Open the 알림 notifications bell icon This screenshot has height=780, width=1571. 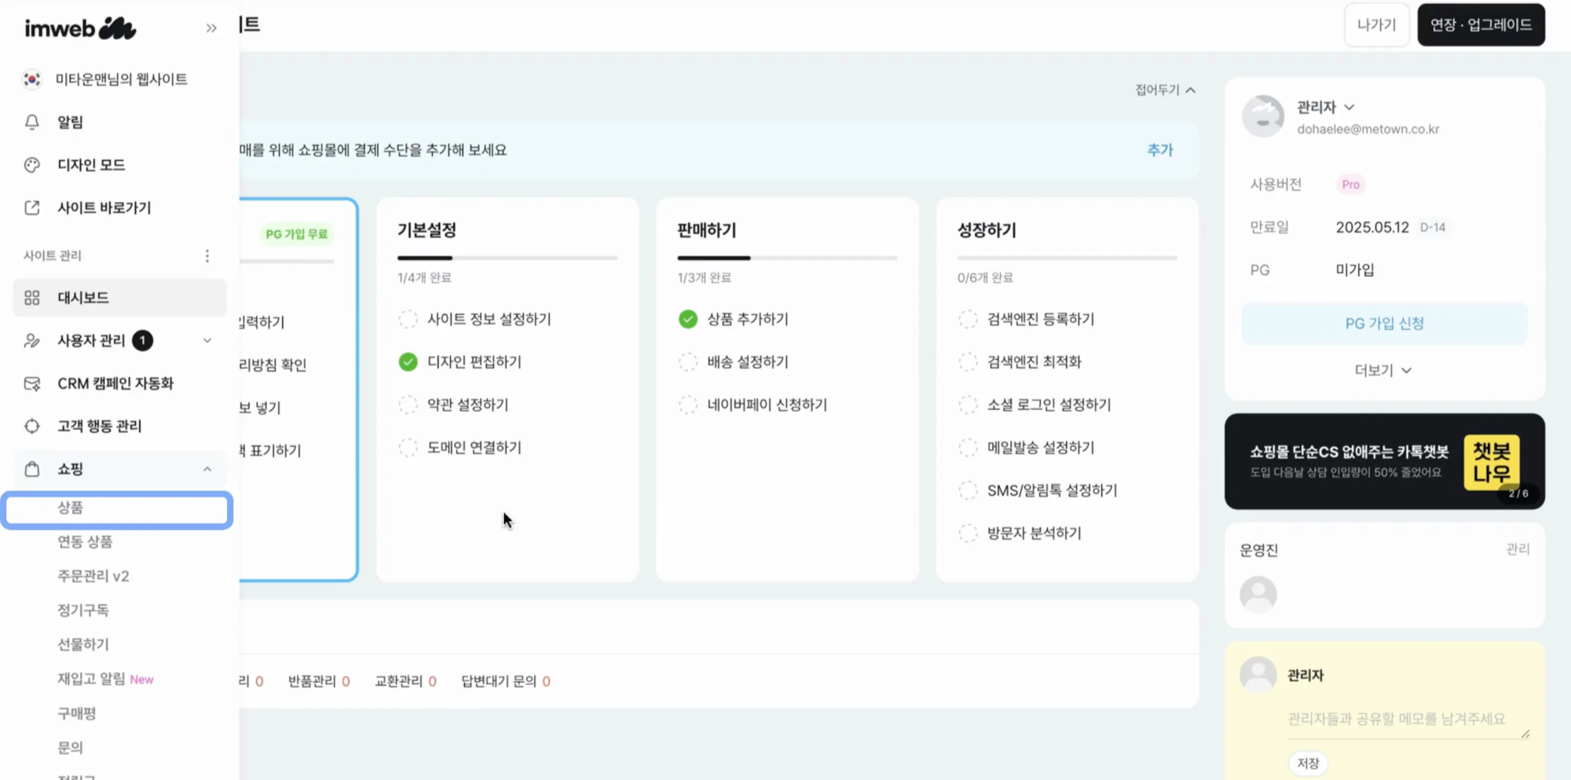click(31, 121)
